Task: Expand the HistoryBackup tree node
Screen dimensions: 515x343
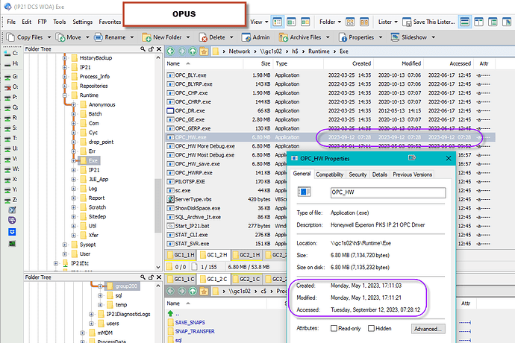Action: click(65, 57)
